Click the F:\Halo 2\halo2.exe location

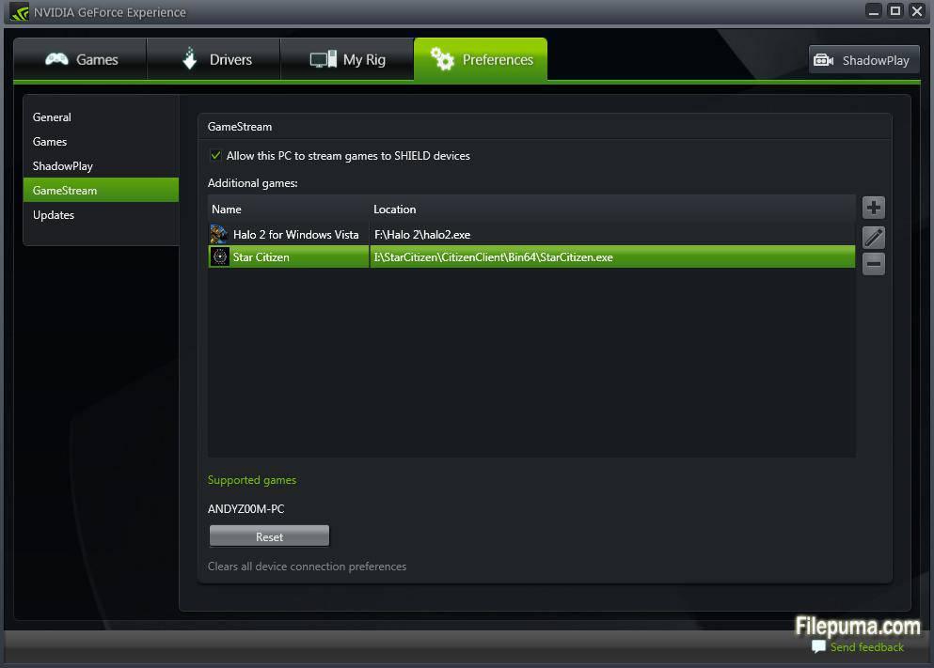pyautogui.click(x=422, y=234)
